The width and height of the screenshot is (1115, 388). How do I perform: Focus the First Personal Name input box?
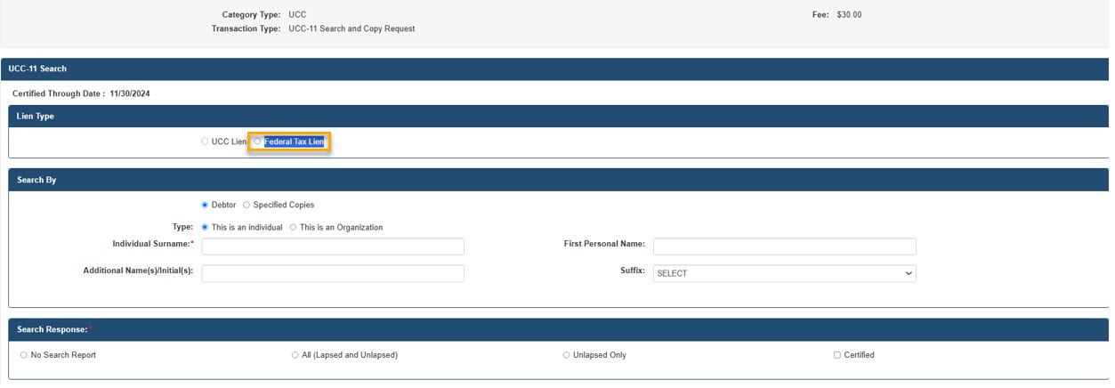pos(784,247)
